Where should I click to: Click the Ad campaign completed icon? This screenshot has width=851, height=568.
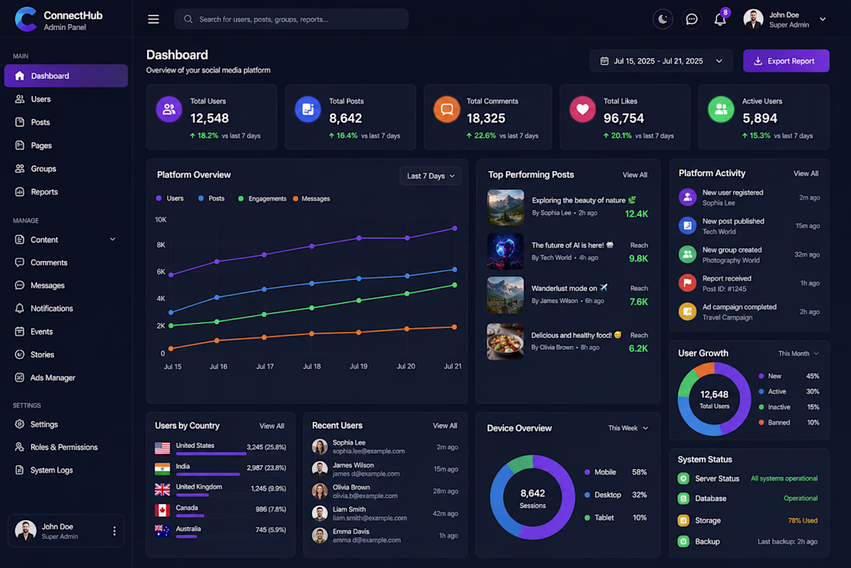(x=688, y=312)
